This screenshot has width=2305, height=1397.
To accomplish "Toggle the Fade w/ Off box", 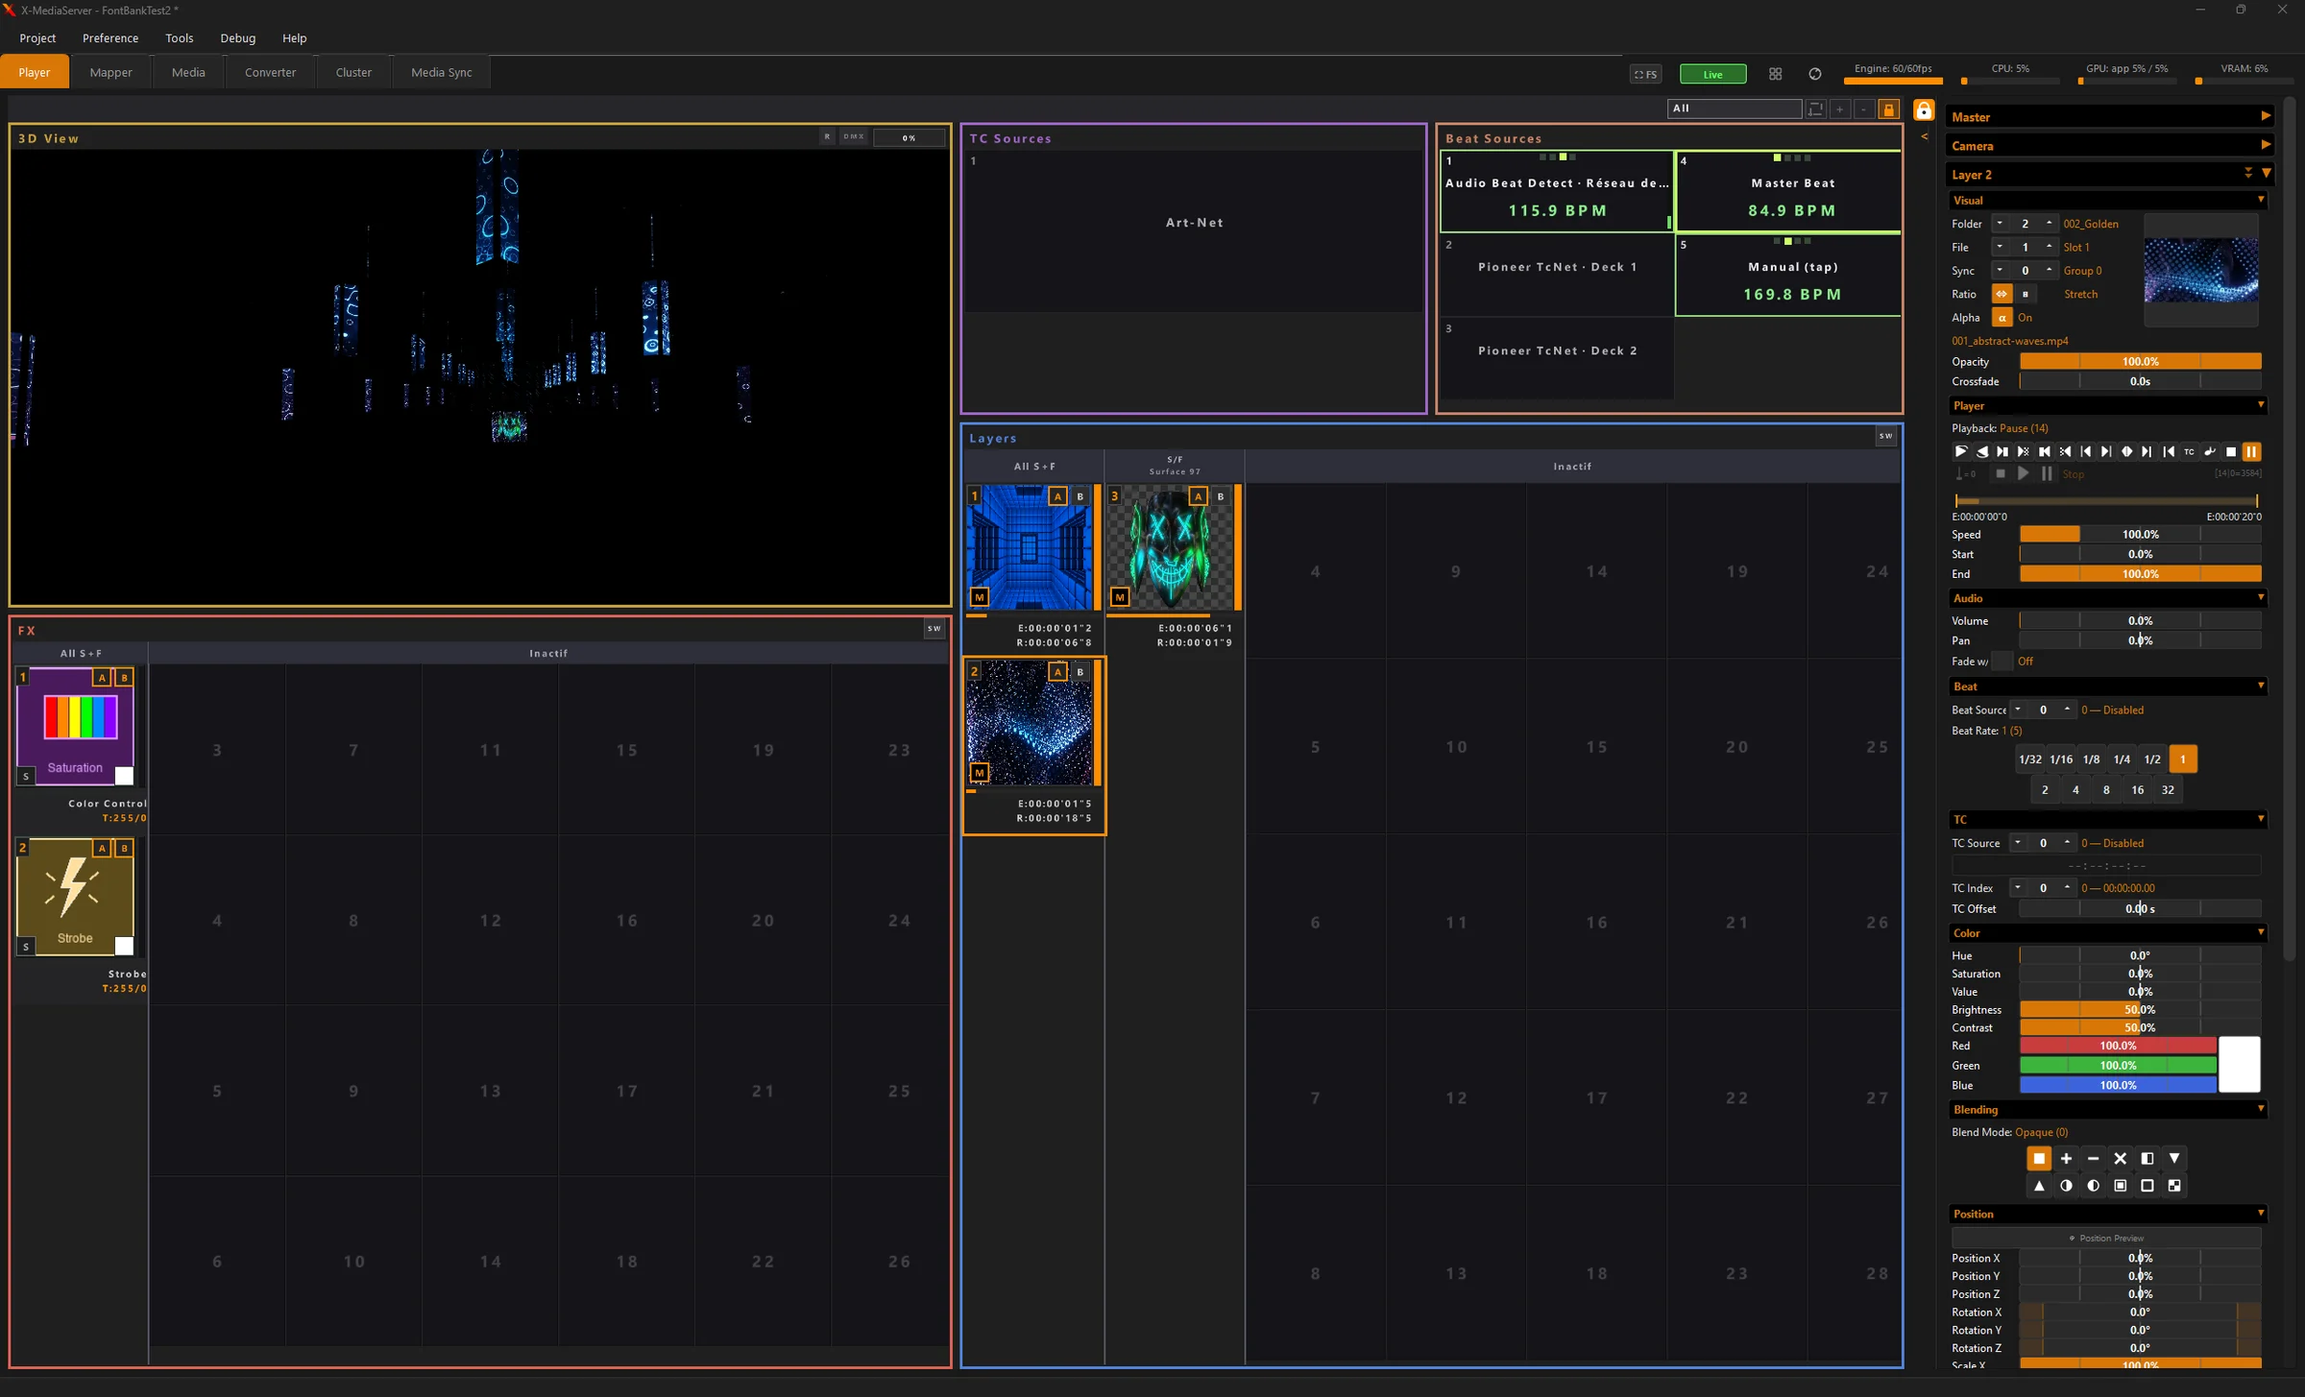I will (x=2002, y=662).
